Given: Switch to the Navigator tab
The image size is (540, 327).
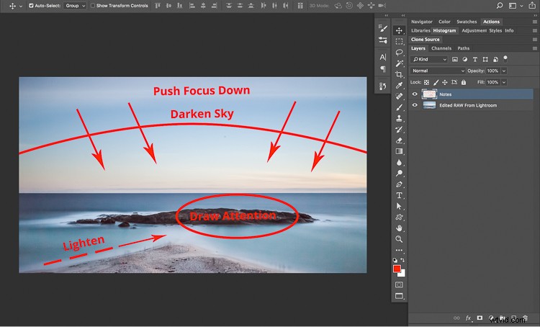Looking at the screenshot, I should (421, 22).
